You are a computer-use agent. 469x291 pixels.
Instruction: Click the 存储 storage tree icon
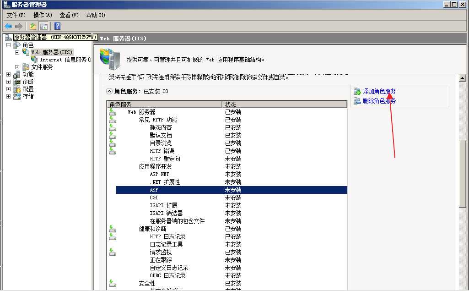17,96
